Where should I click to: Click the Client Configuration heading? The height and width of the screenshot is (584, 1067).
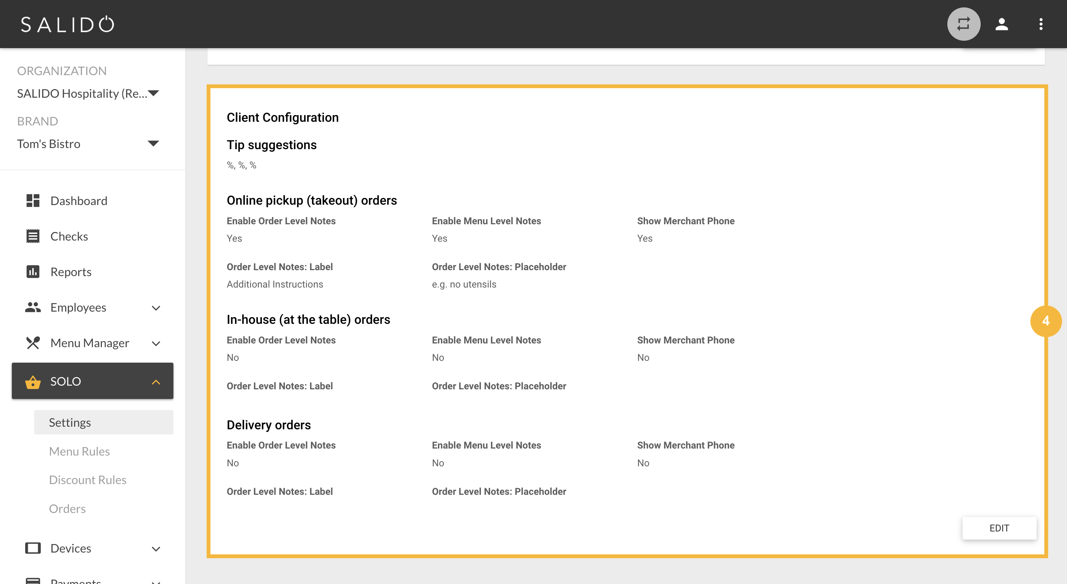coord(282,118)
